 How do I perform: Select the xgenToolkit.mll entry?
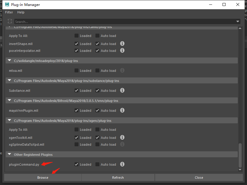pos(21,138)
